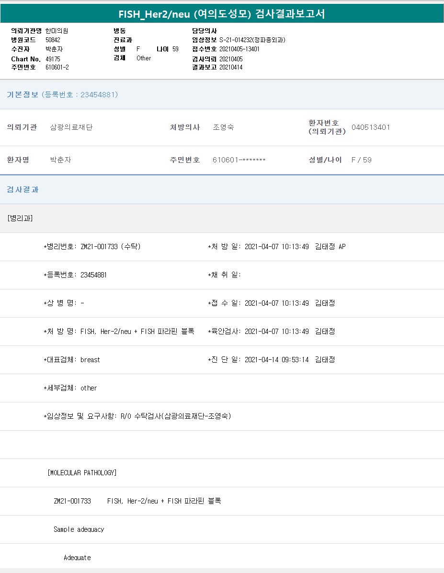Select prescription date line with '김태정 AP'

coord(277,247)
